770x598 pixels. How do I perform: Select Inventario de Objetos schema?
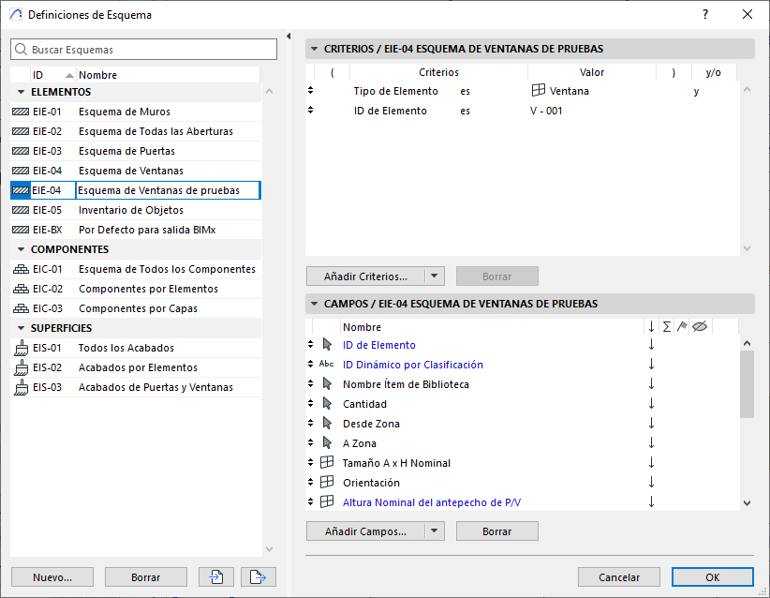click(131, 210)
